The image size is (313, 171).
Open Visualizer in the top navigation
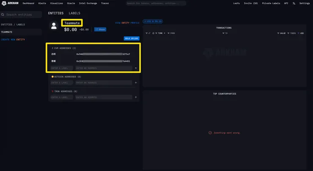57,3
